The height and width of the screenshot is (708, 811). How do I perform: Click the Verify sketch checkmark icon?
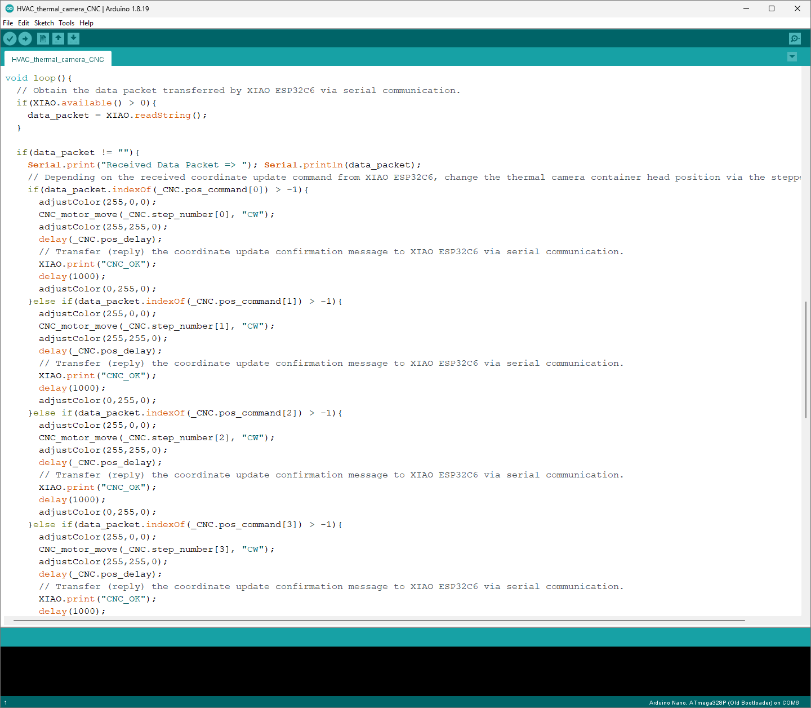10,38
